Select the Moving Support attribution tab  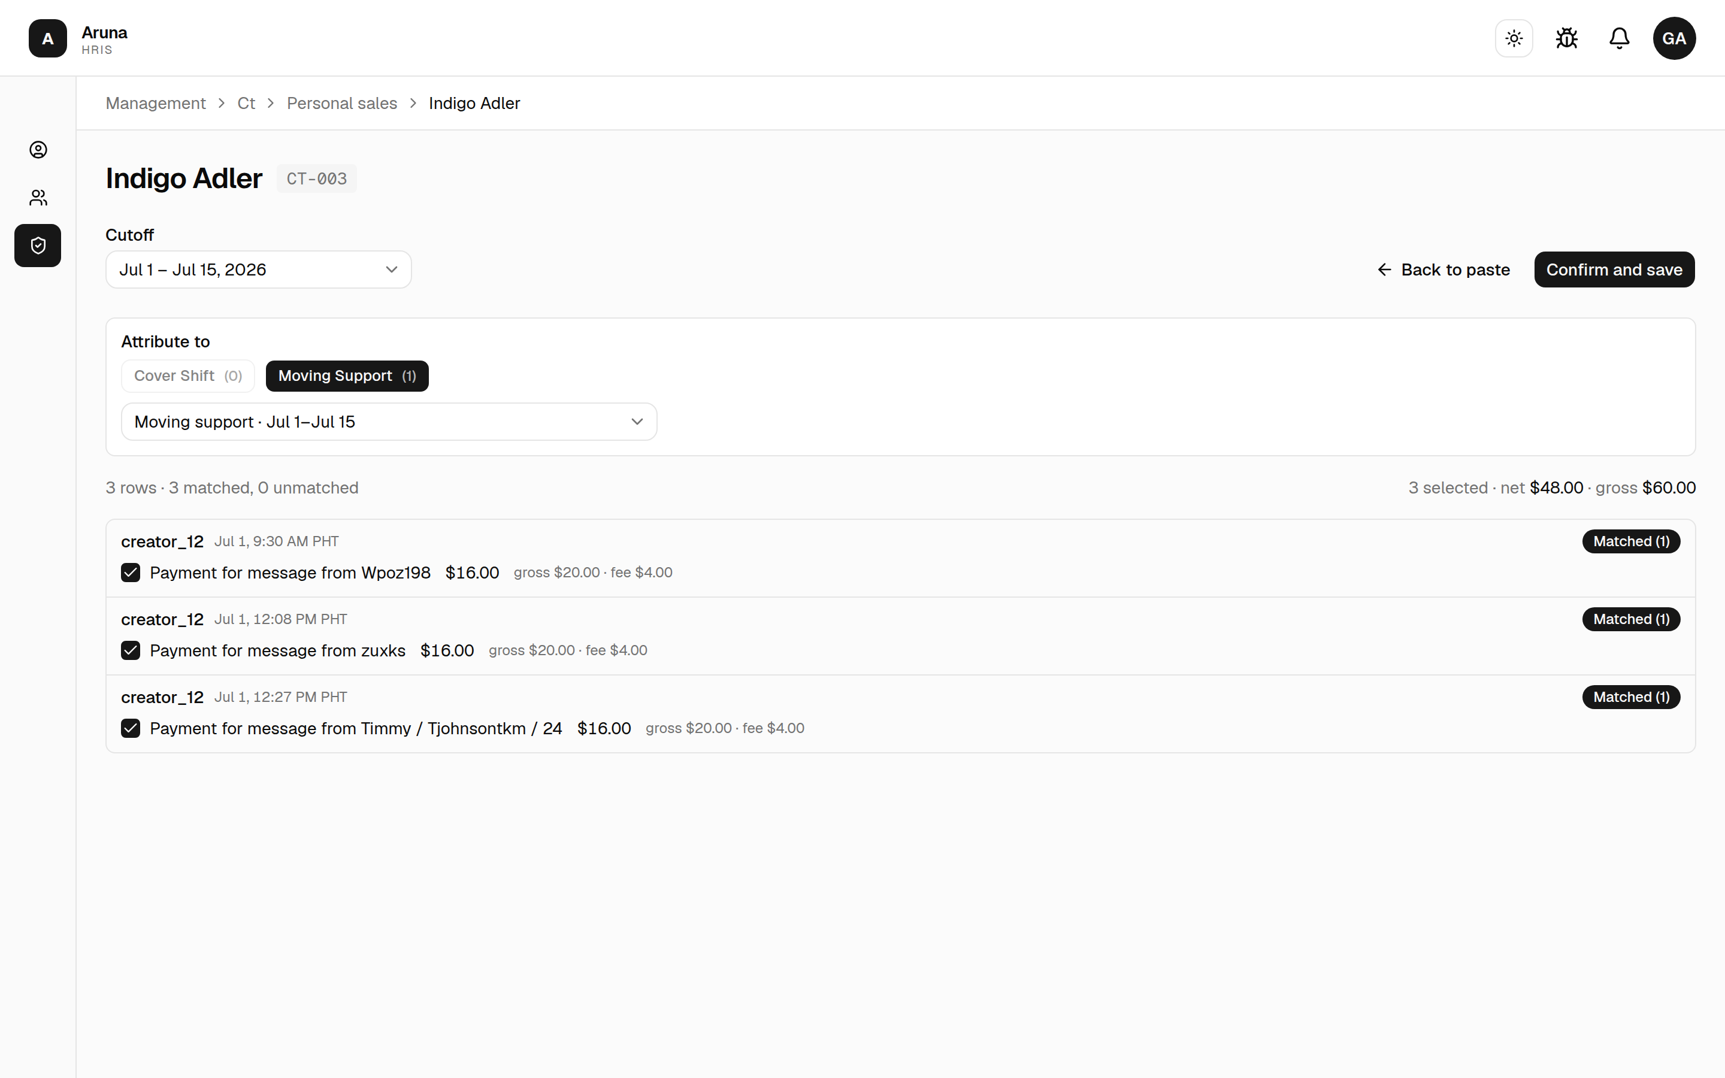pos(347,376)
